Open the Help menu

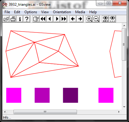pyautogui.click(x=93, y=12)
